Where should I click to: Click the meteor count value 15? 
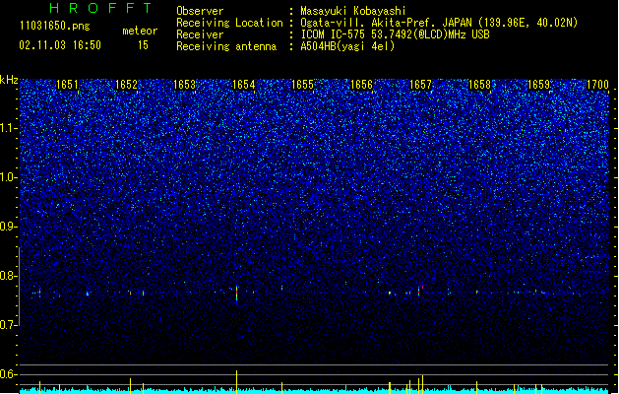click(x=143, y=45)
